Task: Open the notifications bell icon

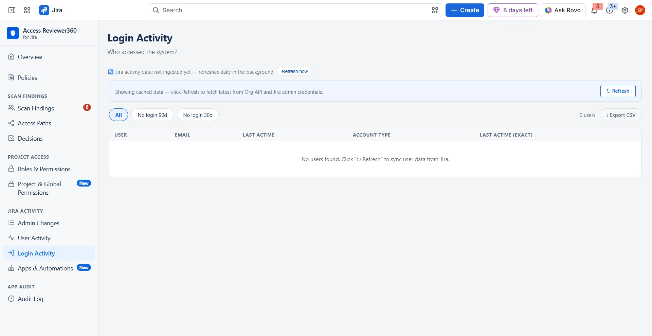Action: click(594, 11)
